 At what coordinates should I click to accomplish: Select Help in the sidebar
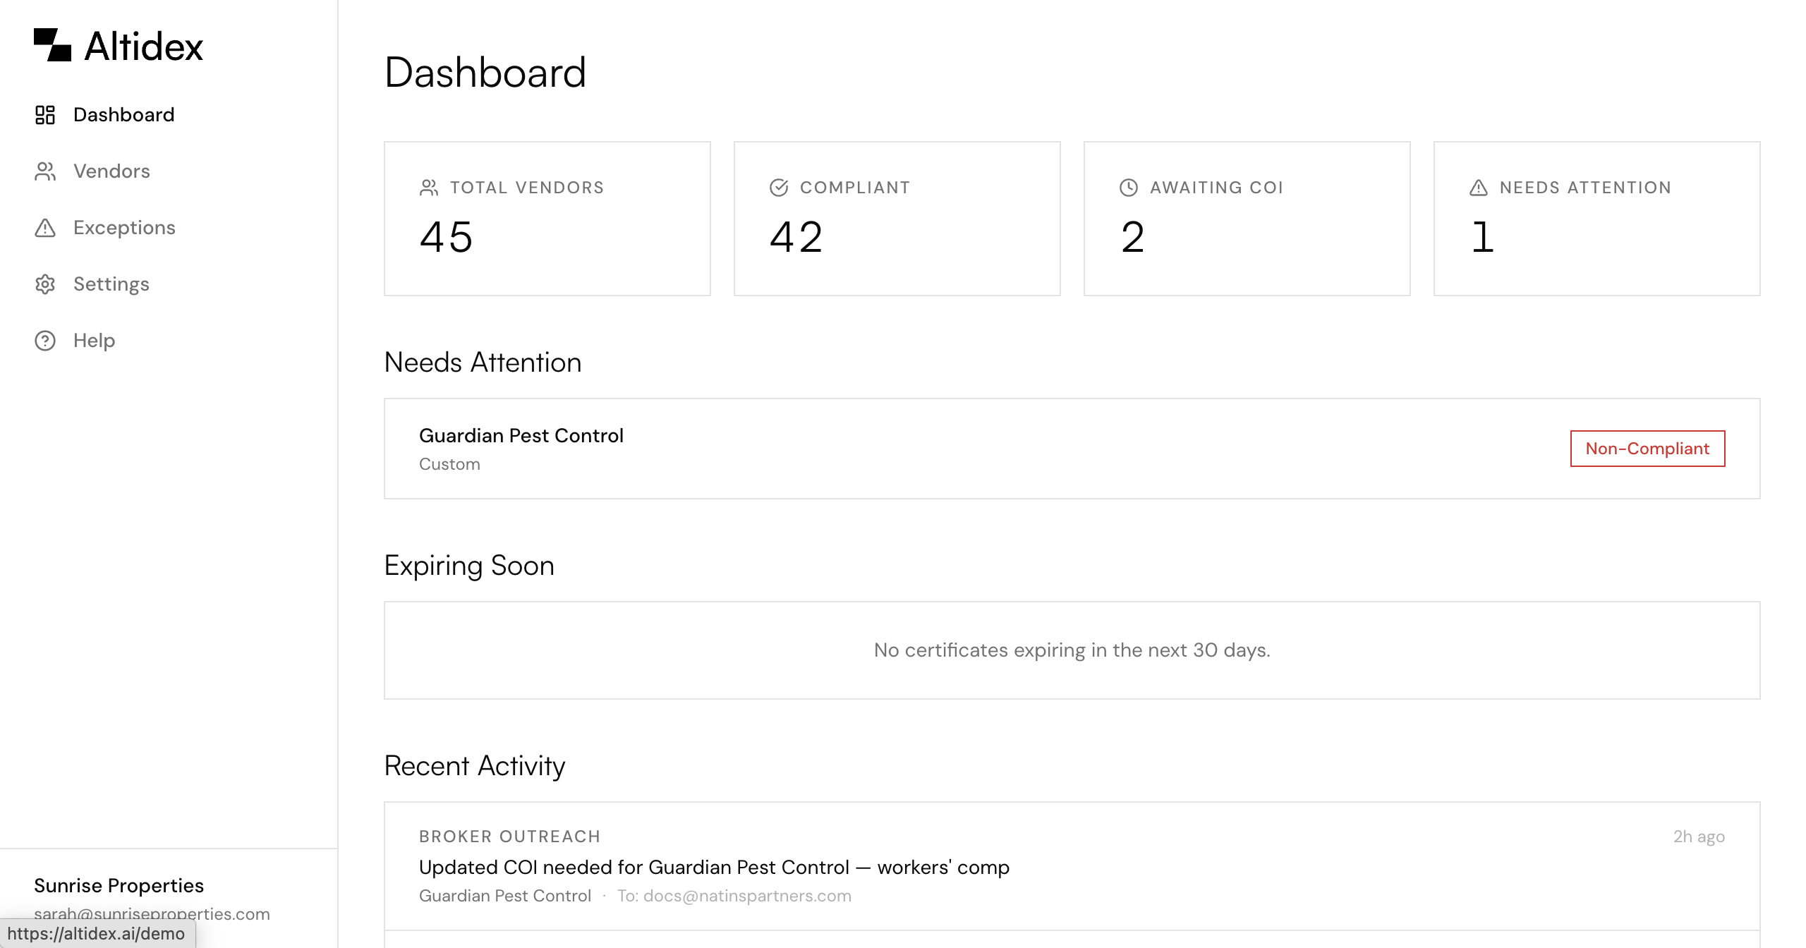coord(94,341)
